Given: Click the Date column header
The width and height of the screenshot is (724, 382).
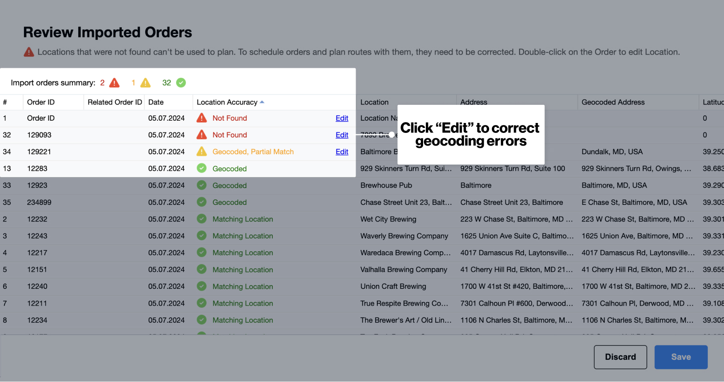Looking at the screenshot, I should tap(156, 102).
